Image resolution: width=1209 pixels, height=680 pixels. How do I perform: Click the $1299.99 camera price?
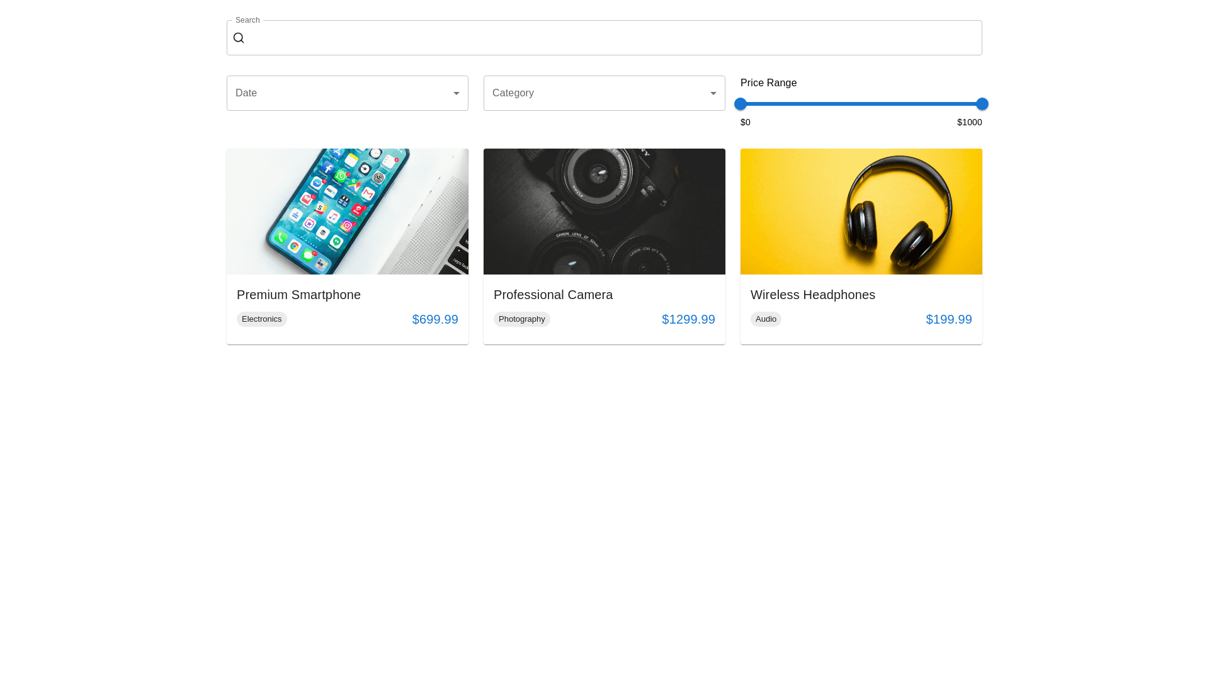point(688,319)
